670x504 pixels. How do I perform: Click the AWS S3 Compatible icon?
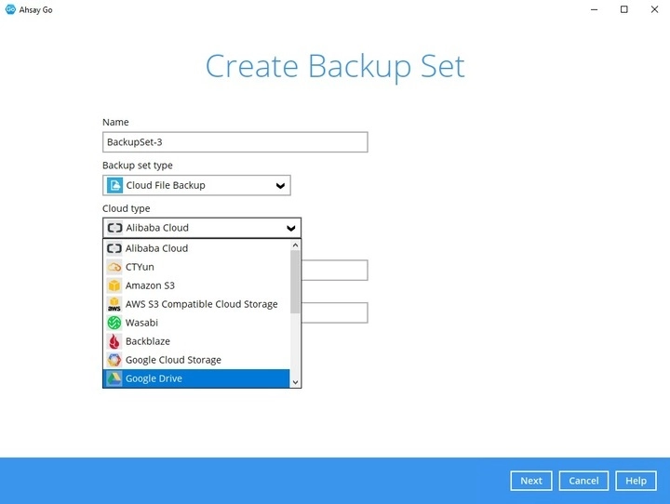(x=114, y=304)
